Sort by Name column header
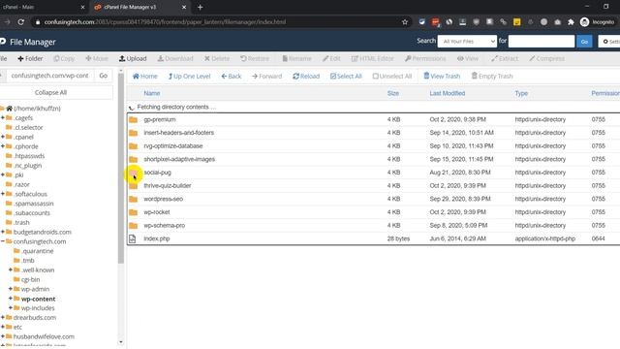 coord(152,93)
